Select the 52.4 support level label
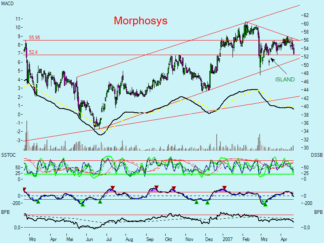Screen dimensions: 324x243 click(x=33, y=52)
